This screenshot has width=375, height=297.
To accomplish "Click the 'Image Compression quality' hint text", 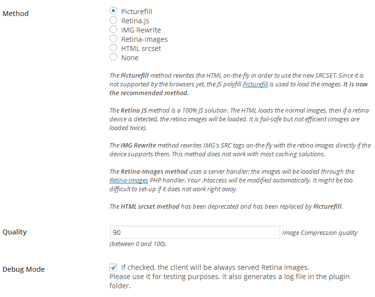I will point(320,233).
